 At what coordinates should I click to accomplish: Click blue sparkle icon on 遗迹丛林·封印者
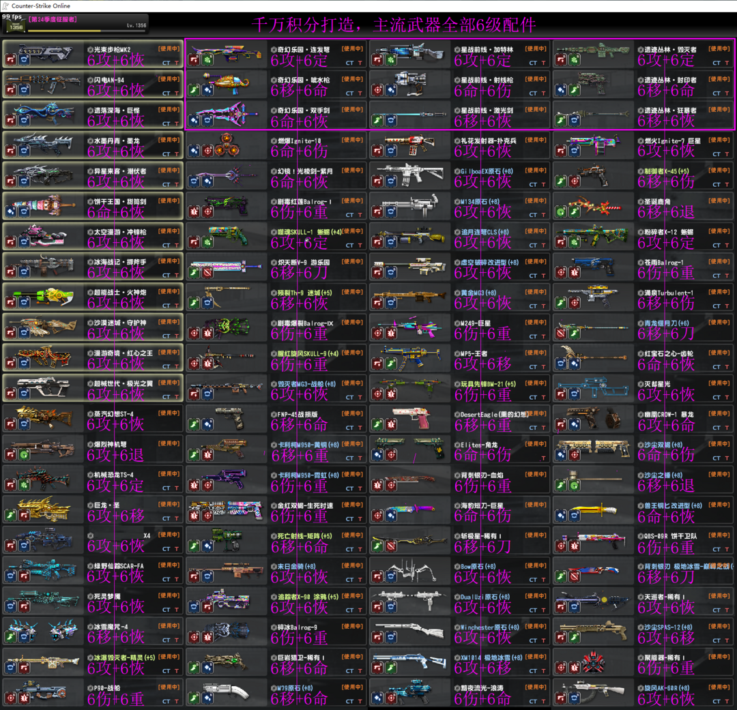[x=561, y=90]
